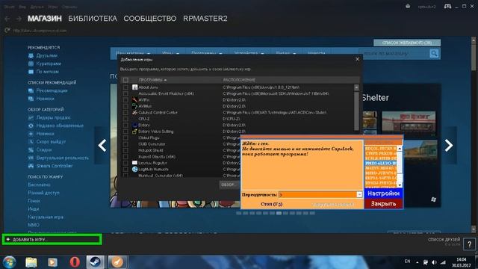The width and height of the screenshot is (478, 269).
Task: Open the Steam menu in the title bar
Action: pyautogui.click(x=9, y=7)
